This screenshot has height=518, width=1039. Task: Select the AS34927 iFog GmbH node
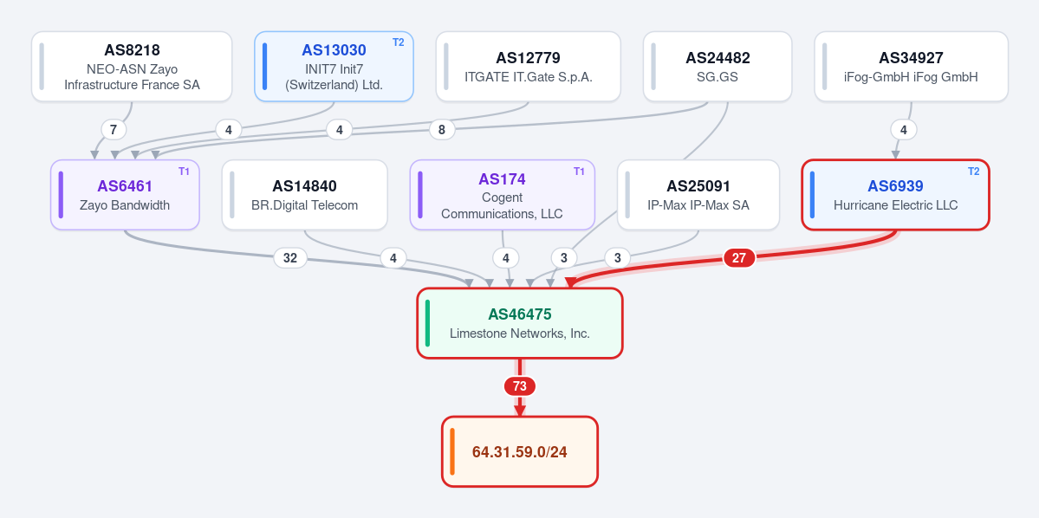[x=911, y=67]
